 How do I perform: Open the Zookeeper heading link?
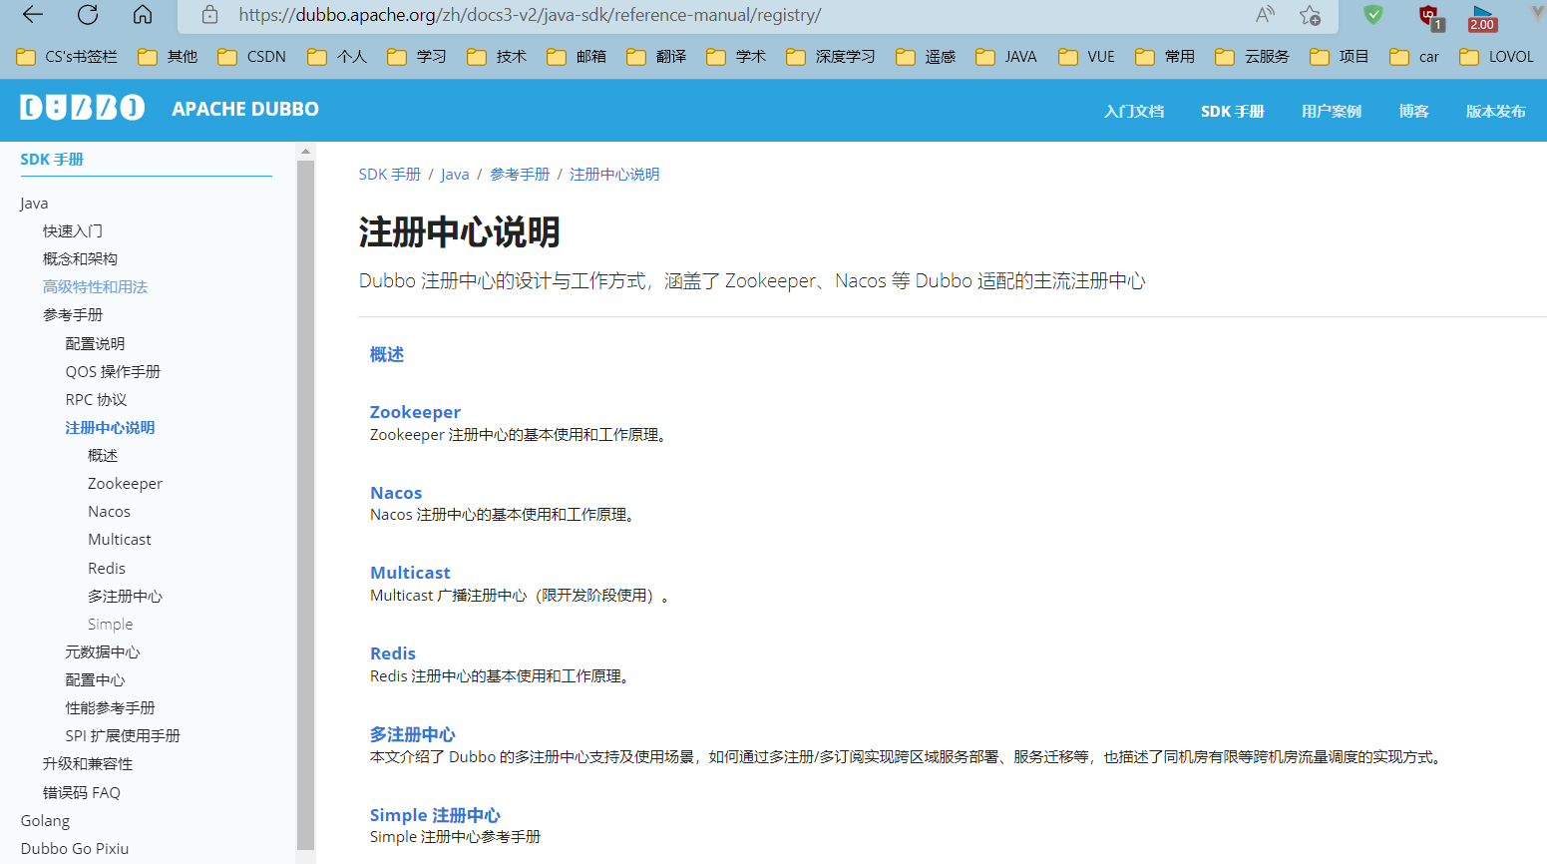click(415, 412)
